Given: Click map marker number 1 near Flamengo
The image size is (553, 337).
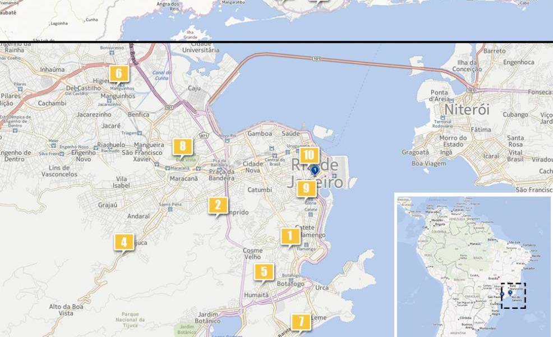Looking at the screenshot, I should (x=290, y=236).
